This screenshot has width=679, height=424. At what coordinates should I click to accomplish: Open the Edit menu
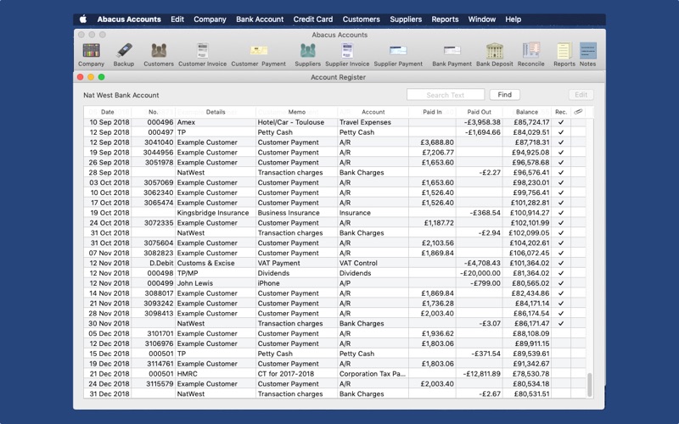point(177,20)
